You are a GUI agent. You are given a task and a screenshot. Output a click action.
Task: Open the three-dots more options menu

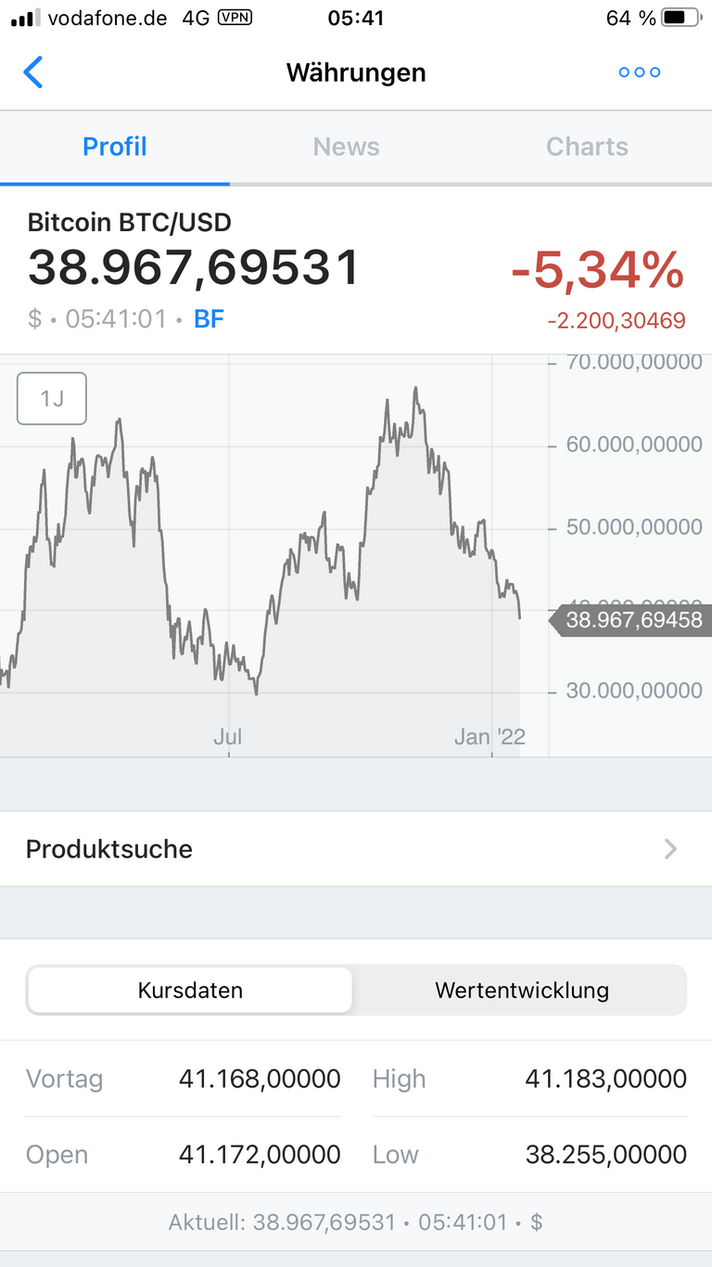pos(640,72)
